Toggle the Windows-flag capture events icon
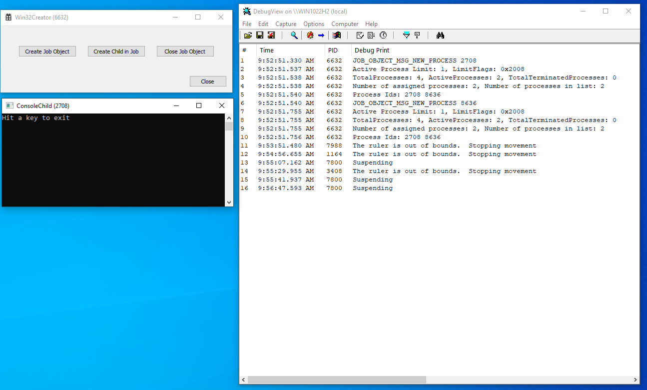The width and height of the screenshot is (647, 390). click(x=337, y=35)
